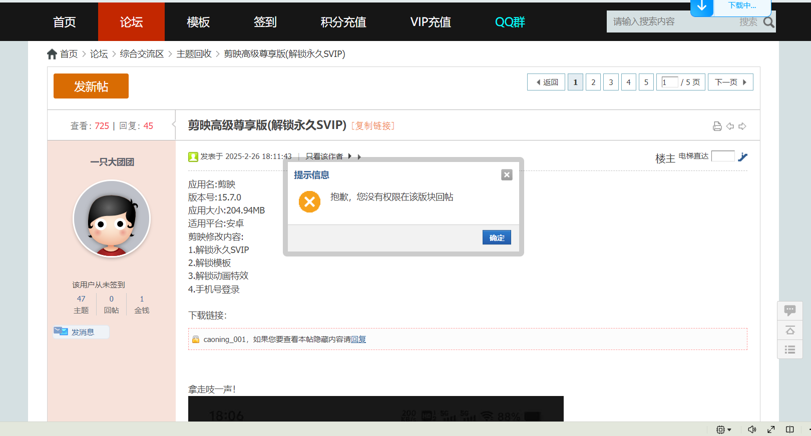Click the search input field
This screenshot has height=436, width=811.
pos(671,21)
